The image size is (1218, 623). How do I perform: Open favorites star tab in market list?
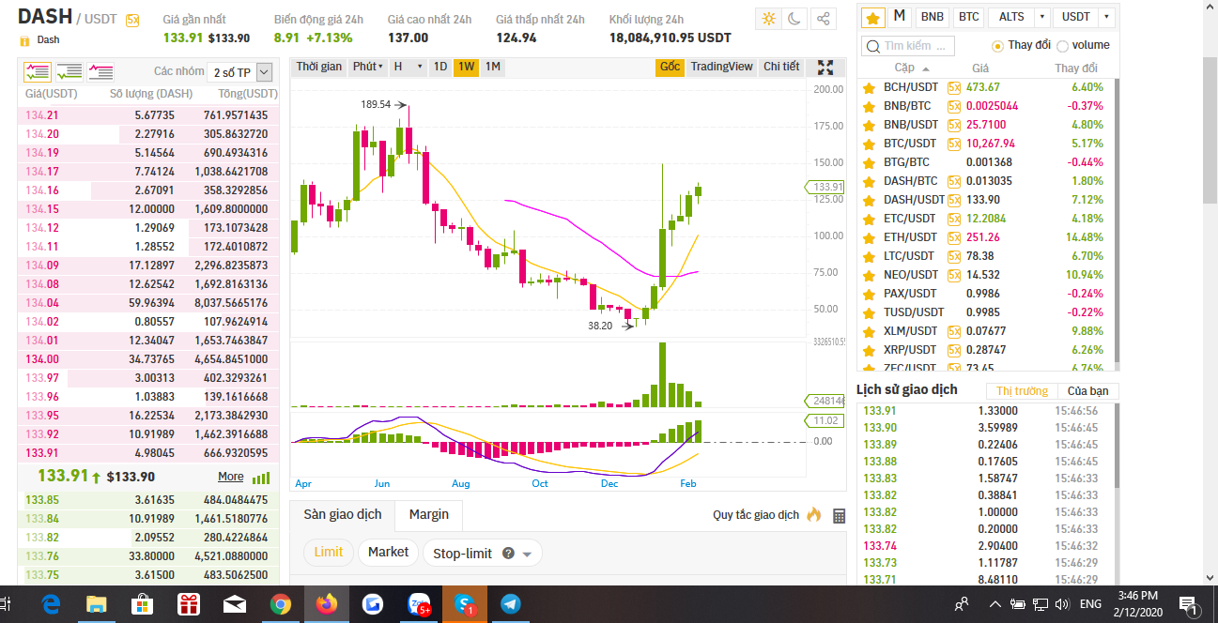[872, 18]
